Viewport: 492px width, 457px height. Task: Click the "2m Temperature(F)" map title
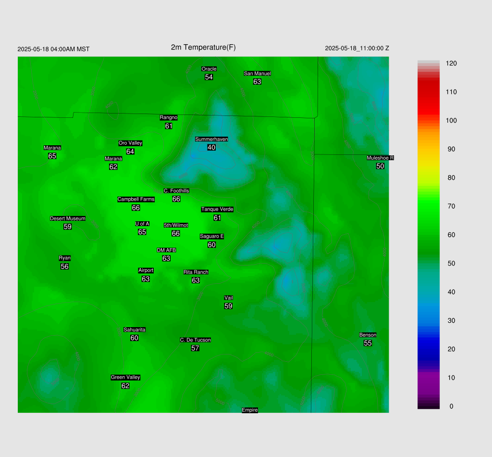click(203, 48)
